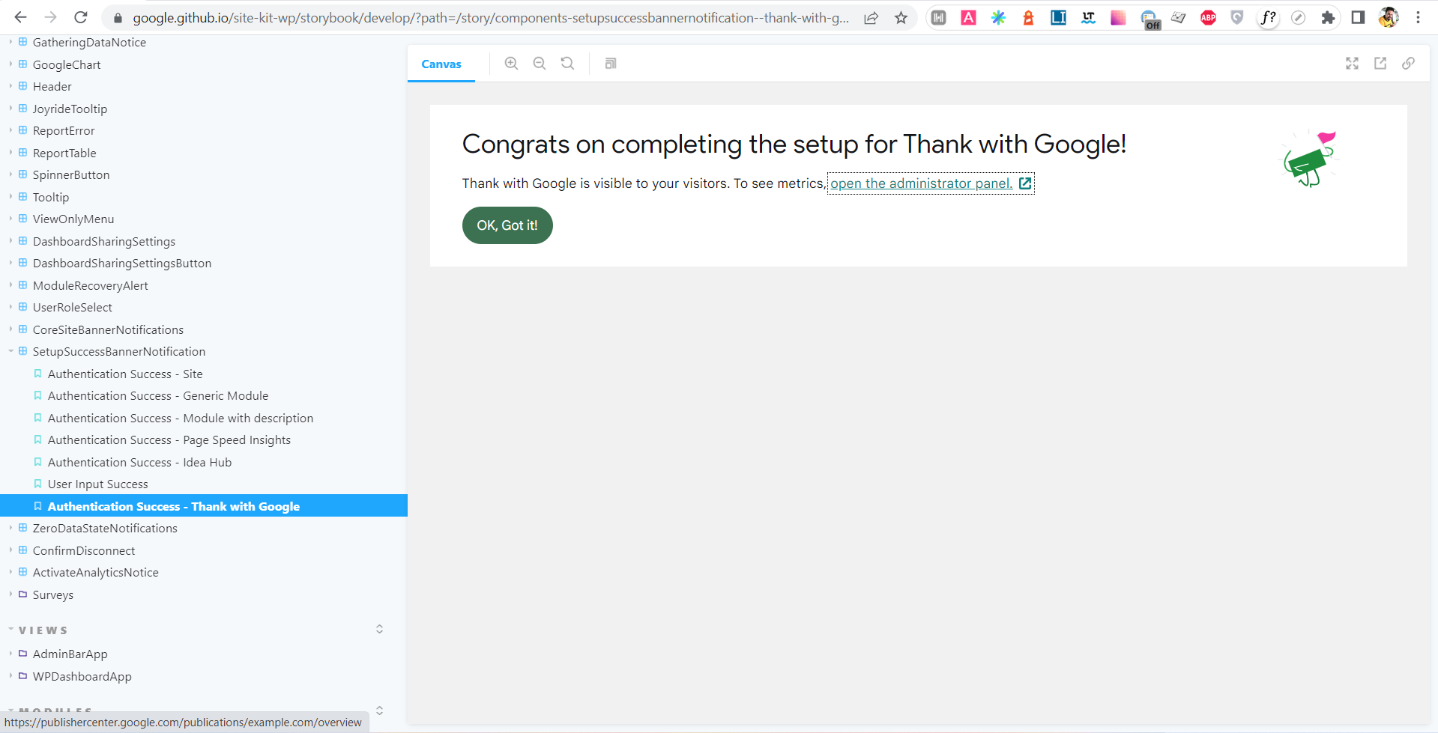The height and width of the screenshot is (733, 1438).
Task: Click external link icon after administrator panel
Action: click(x=1025, y=183)
